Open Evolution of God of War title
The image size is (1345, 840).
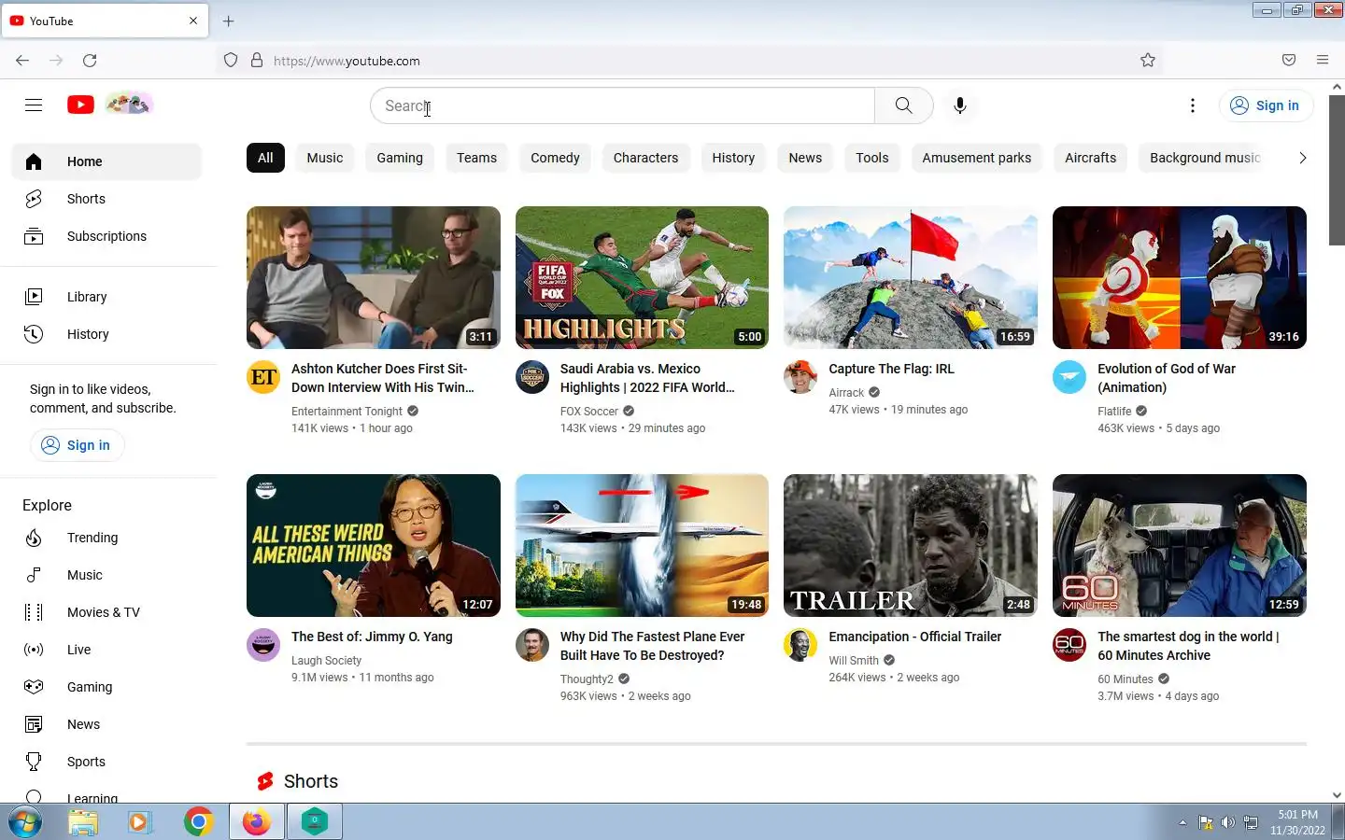click(x=1167, y=378)
